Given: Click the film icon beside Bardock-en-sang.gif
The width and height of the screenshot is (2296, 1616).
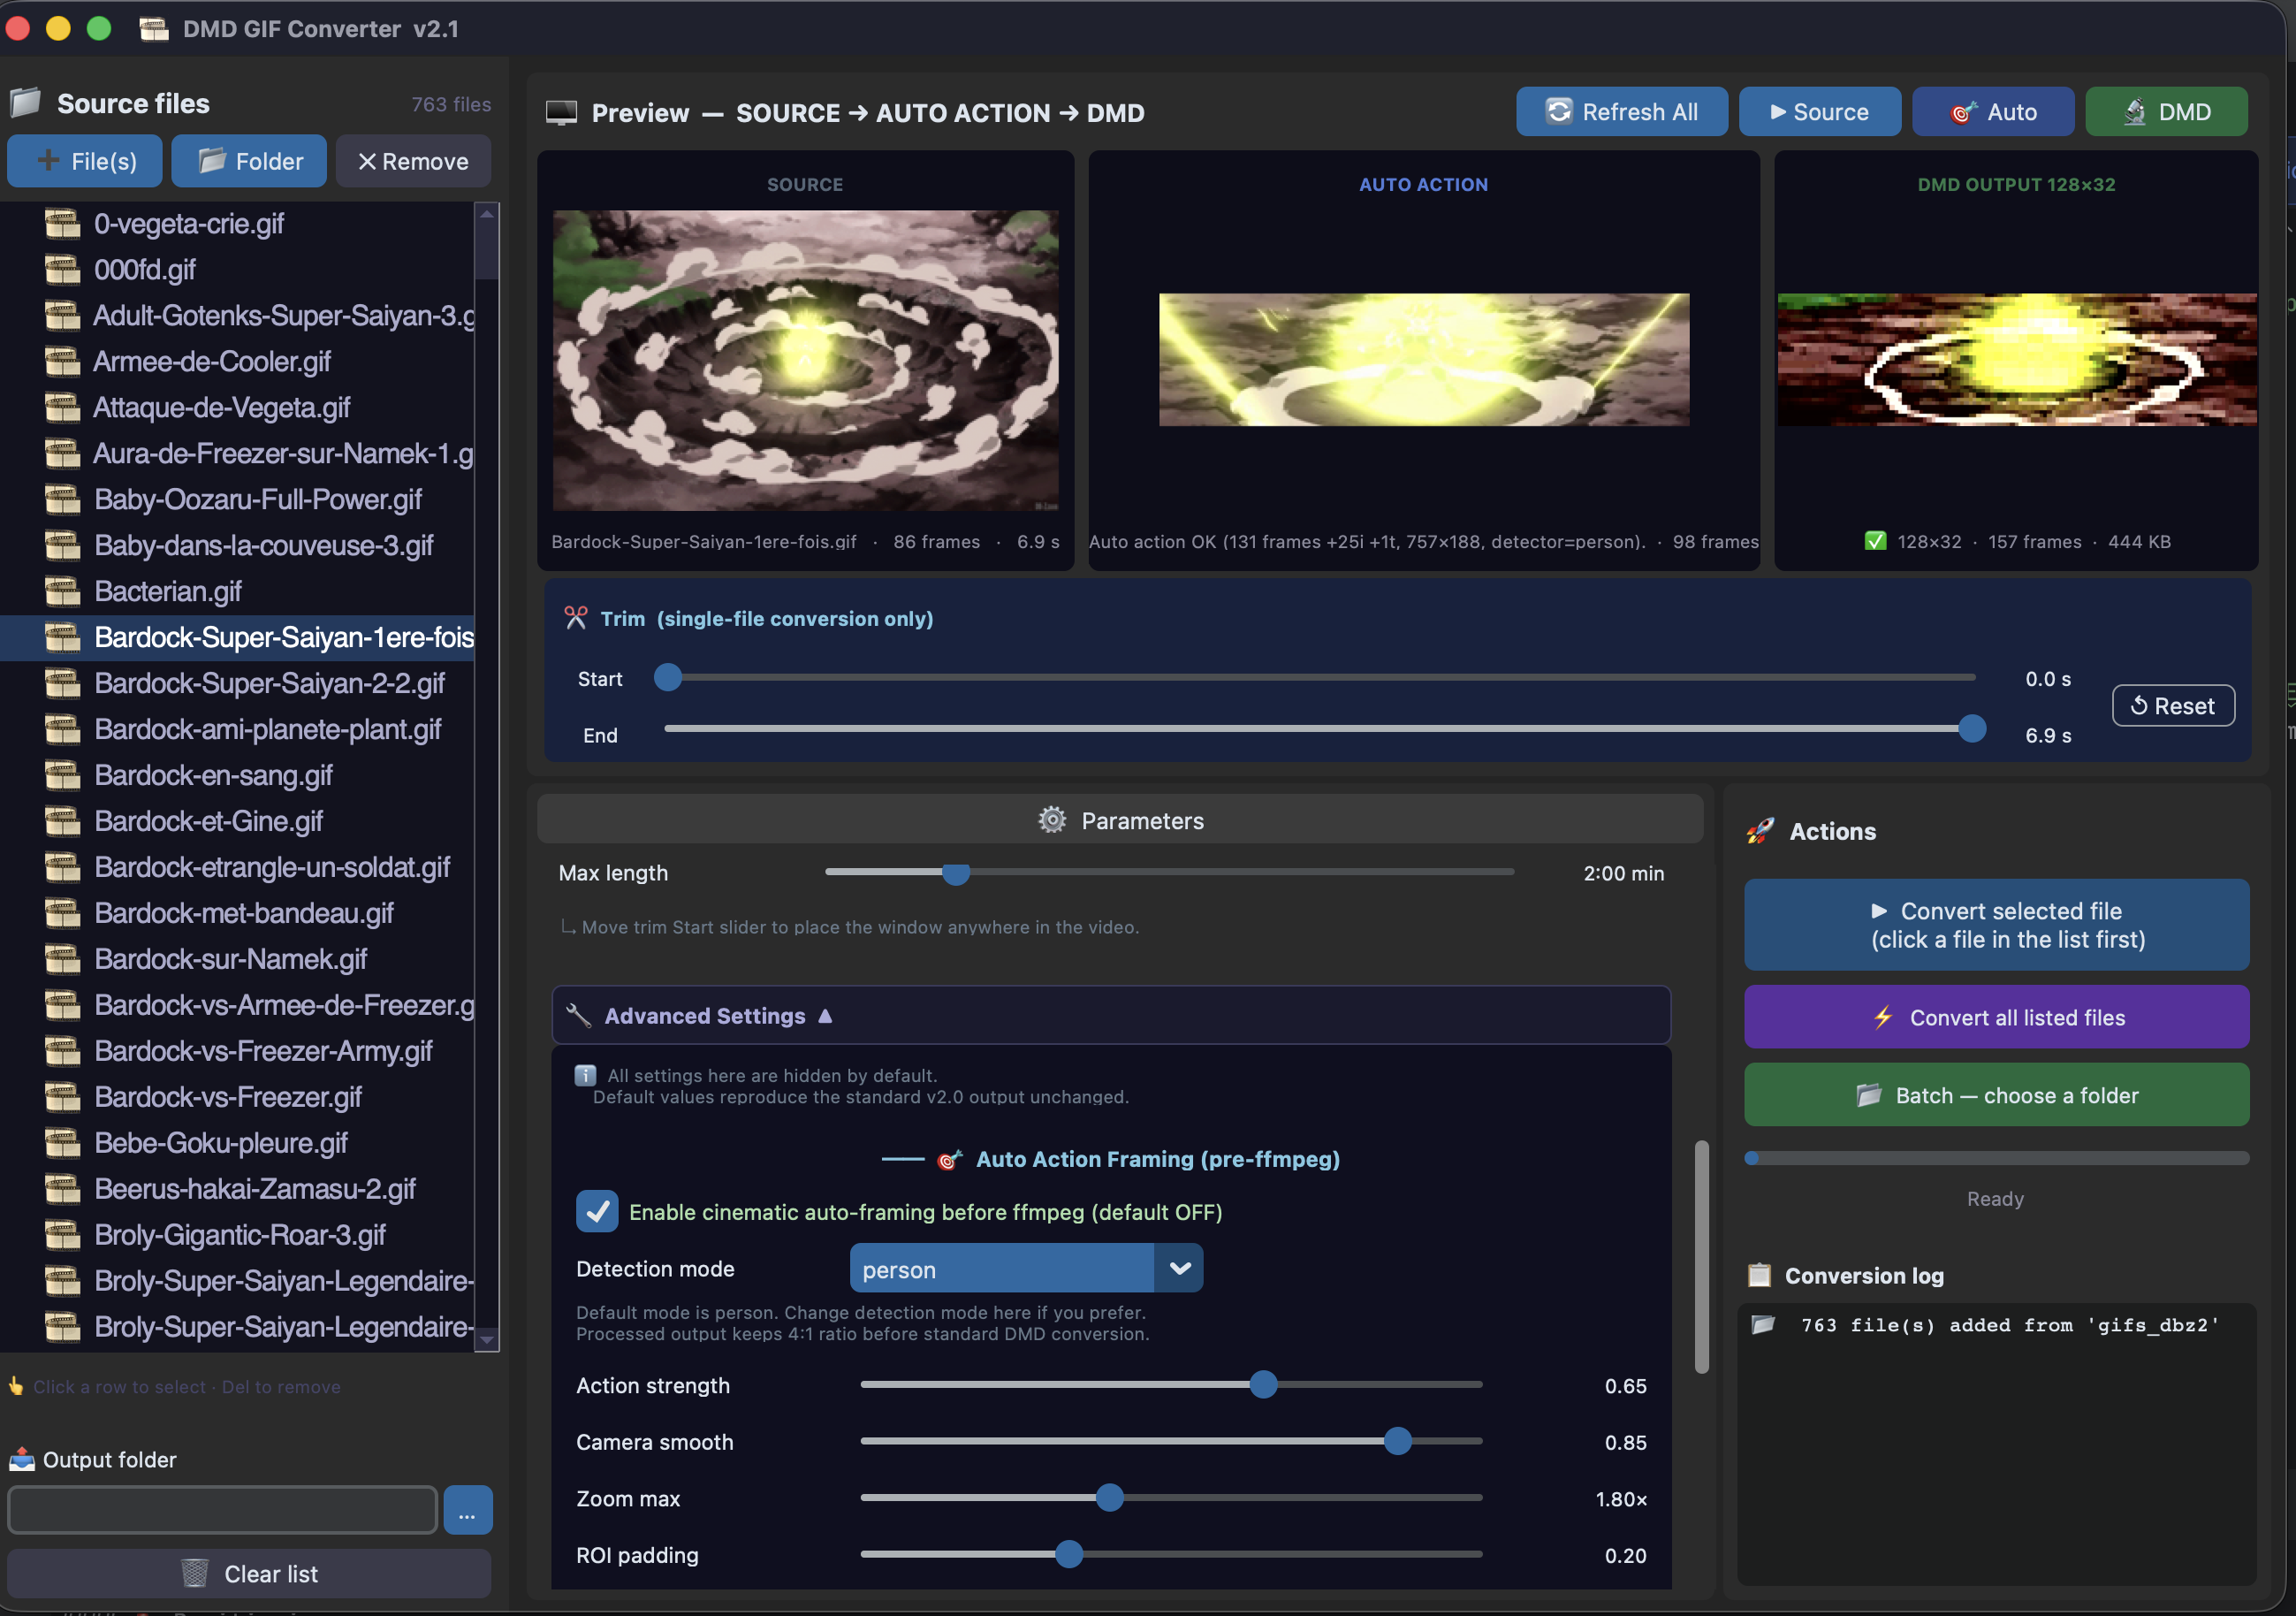Looking at the screenshot, I should [x=62, y=776].
